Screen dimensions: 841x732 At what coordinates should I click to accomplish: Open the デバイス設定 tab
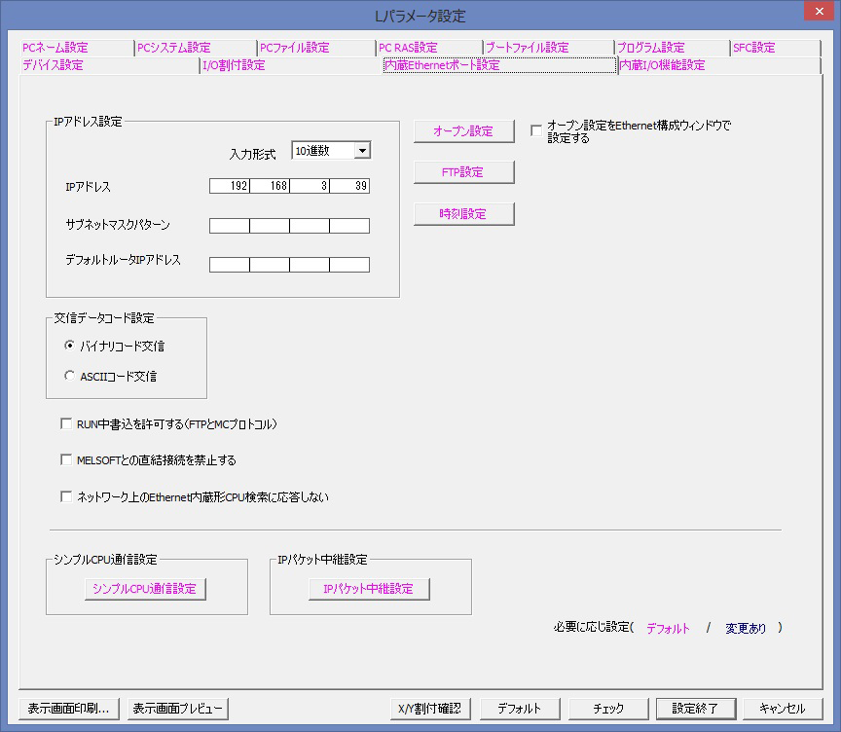(x=54, y=65)
